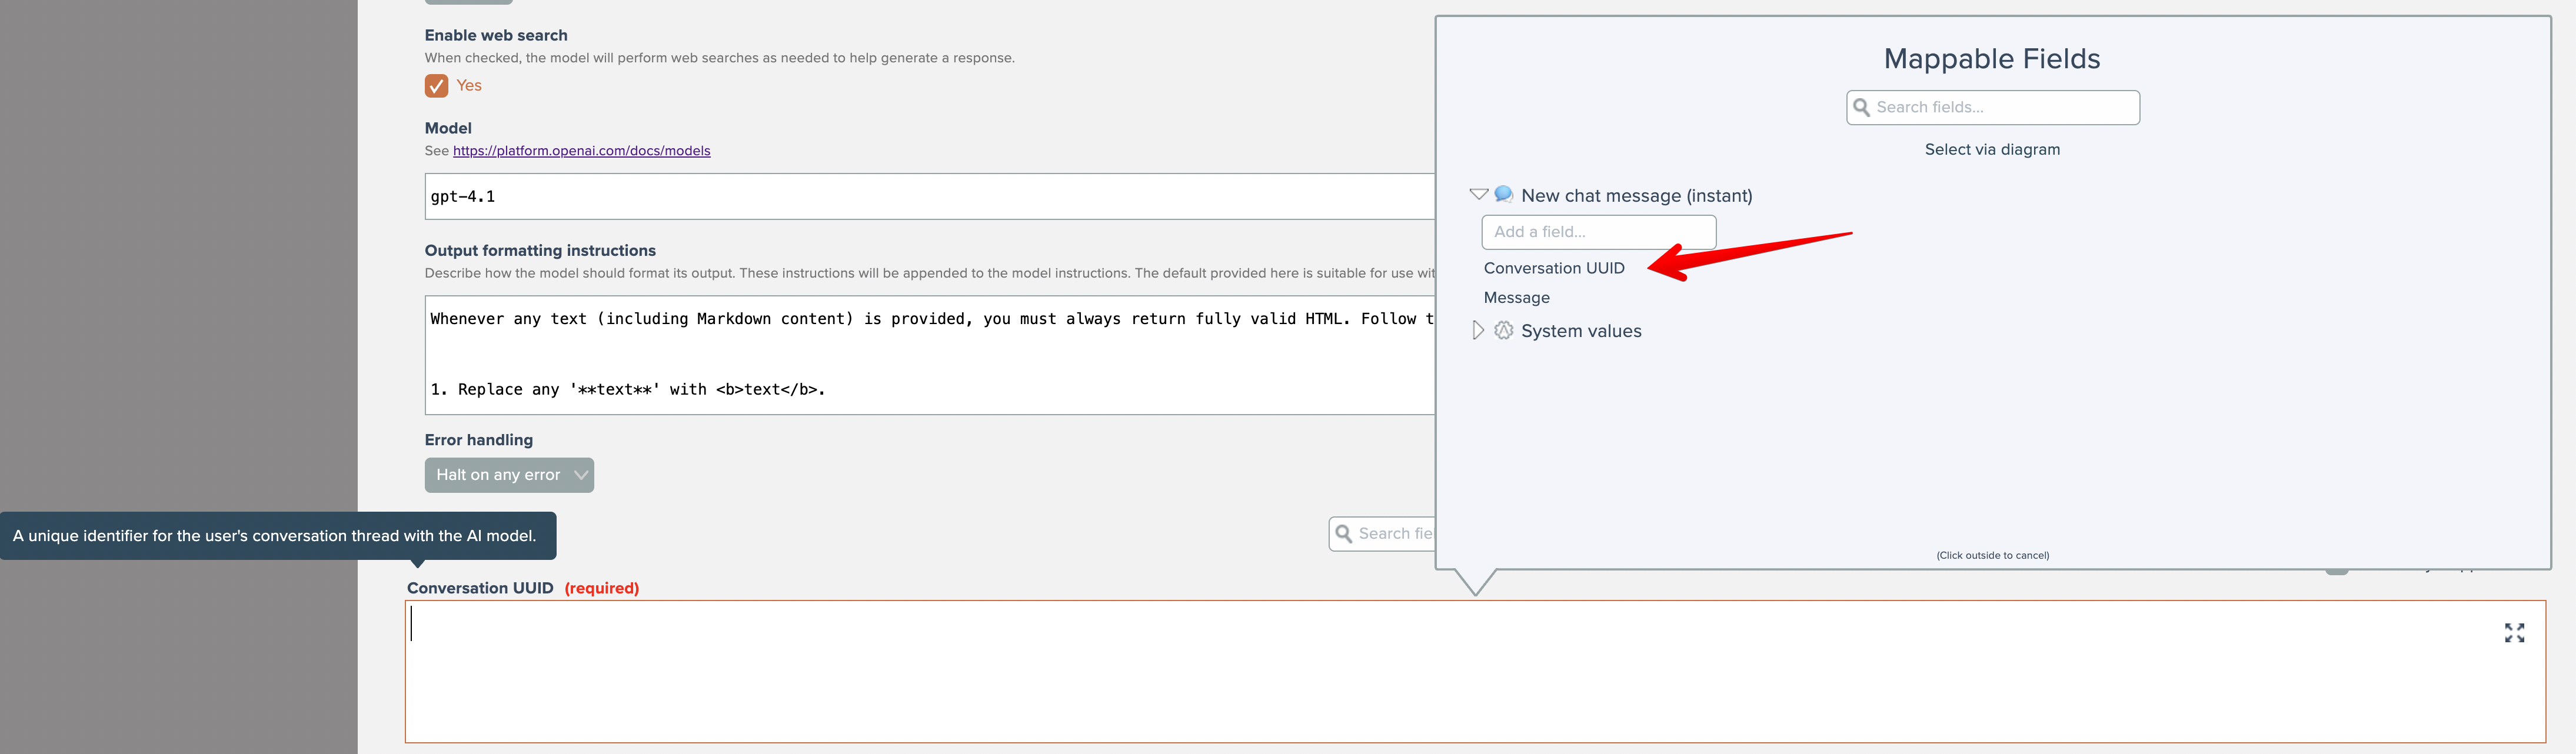This screenshot has width=2576, height=754.
Task: Click the Add a field input
Action: 1598,232
